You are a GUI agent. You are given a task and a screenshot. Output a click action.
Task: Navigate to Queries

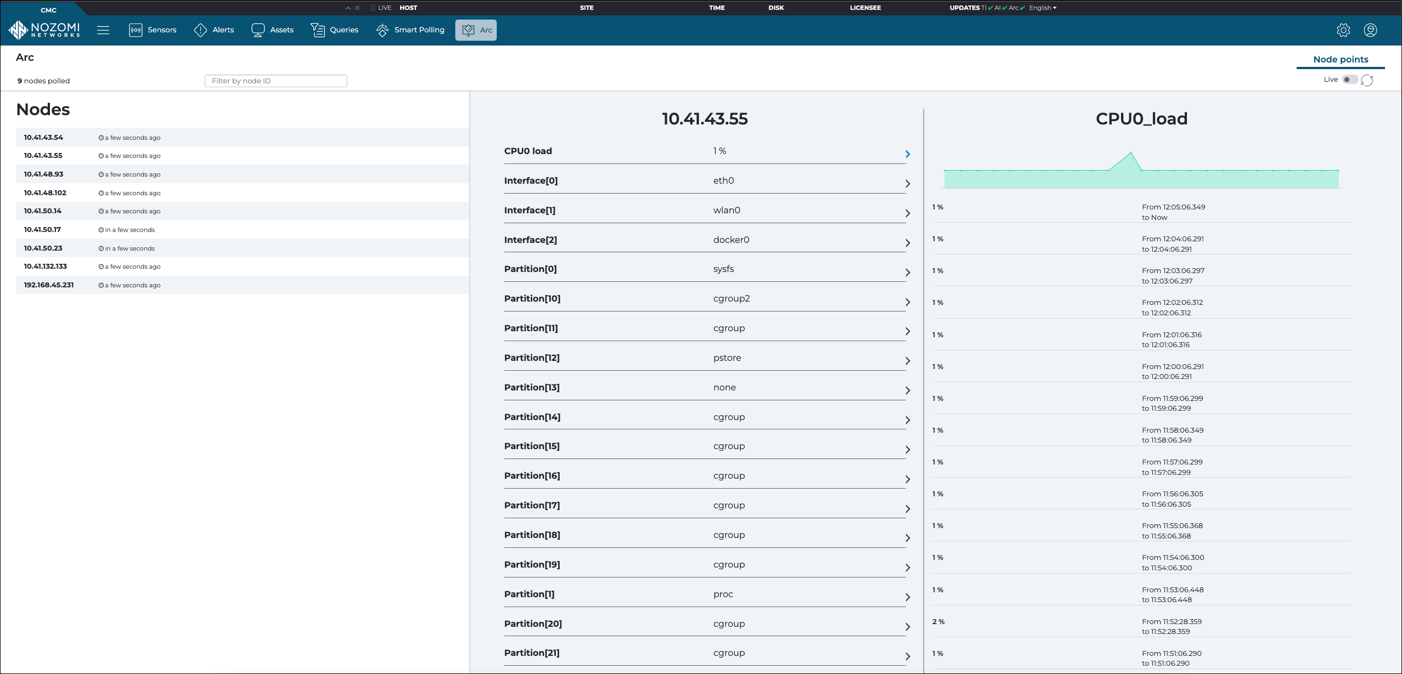point(334,30)
